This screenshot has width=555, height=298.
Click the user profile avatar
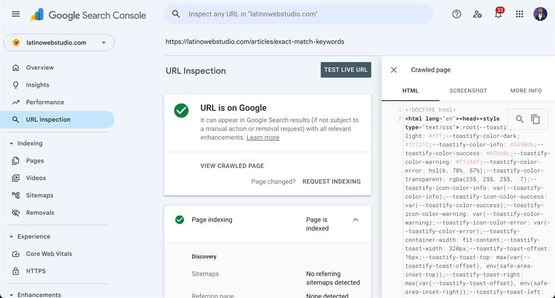point(540,14)
